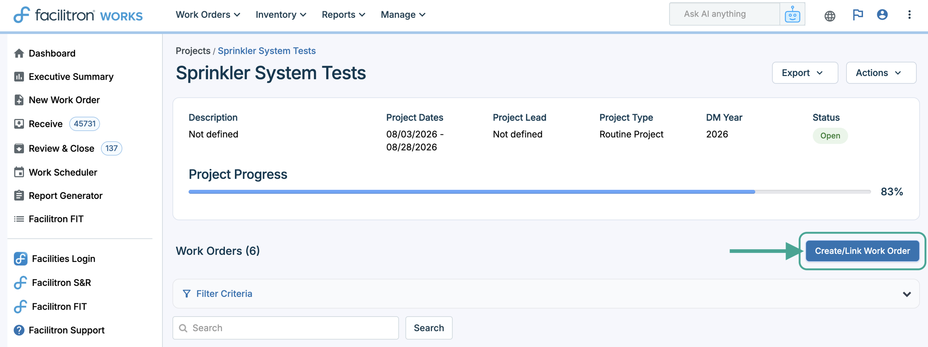Click the project dates 08/03/2026 - 08/28/2026
928x347 pixels.
(x=415, y=141)
